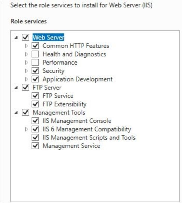Expand the Security node arrow
182x203 pixels.
26,71
